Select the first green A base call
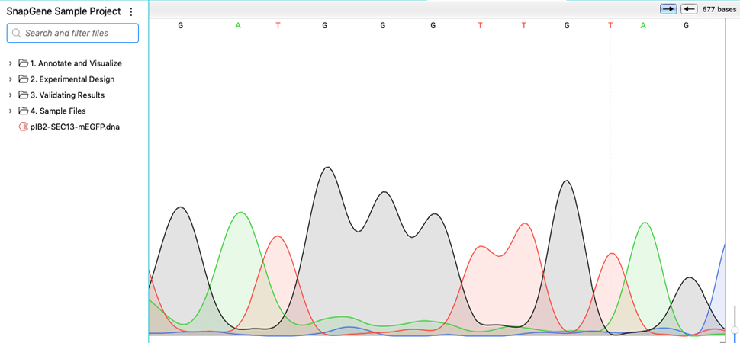740x343 pixels. pos(238,26)
